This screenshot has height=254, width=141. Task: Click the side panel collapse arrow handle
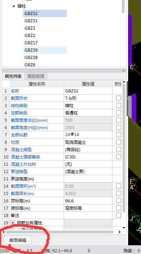[128, 99]
